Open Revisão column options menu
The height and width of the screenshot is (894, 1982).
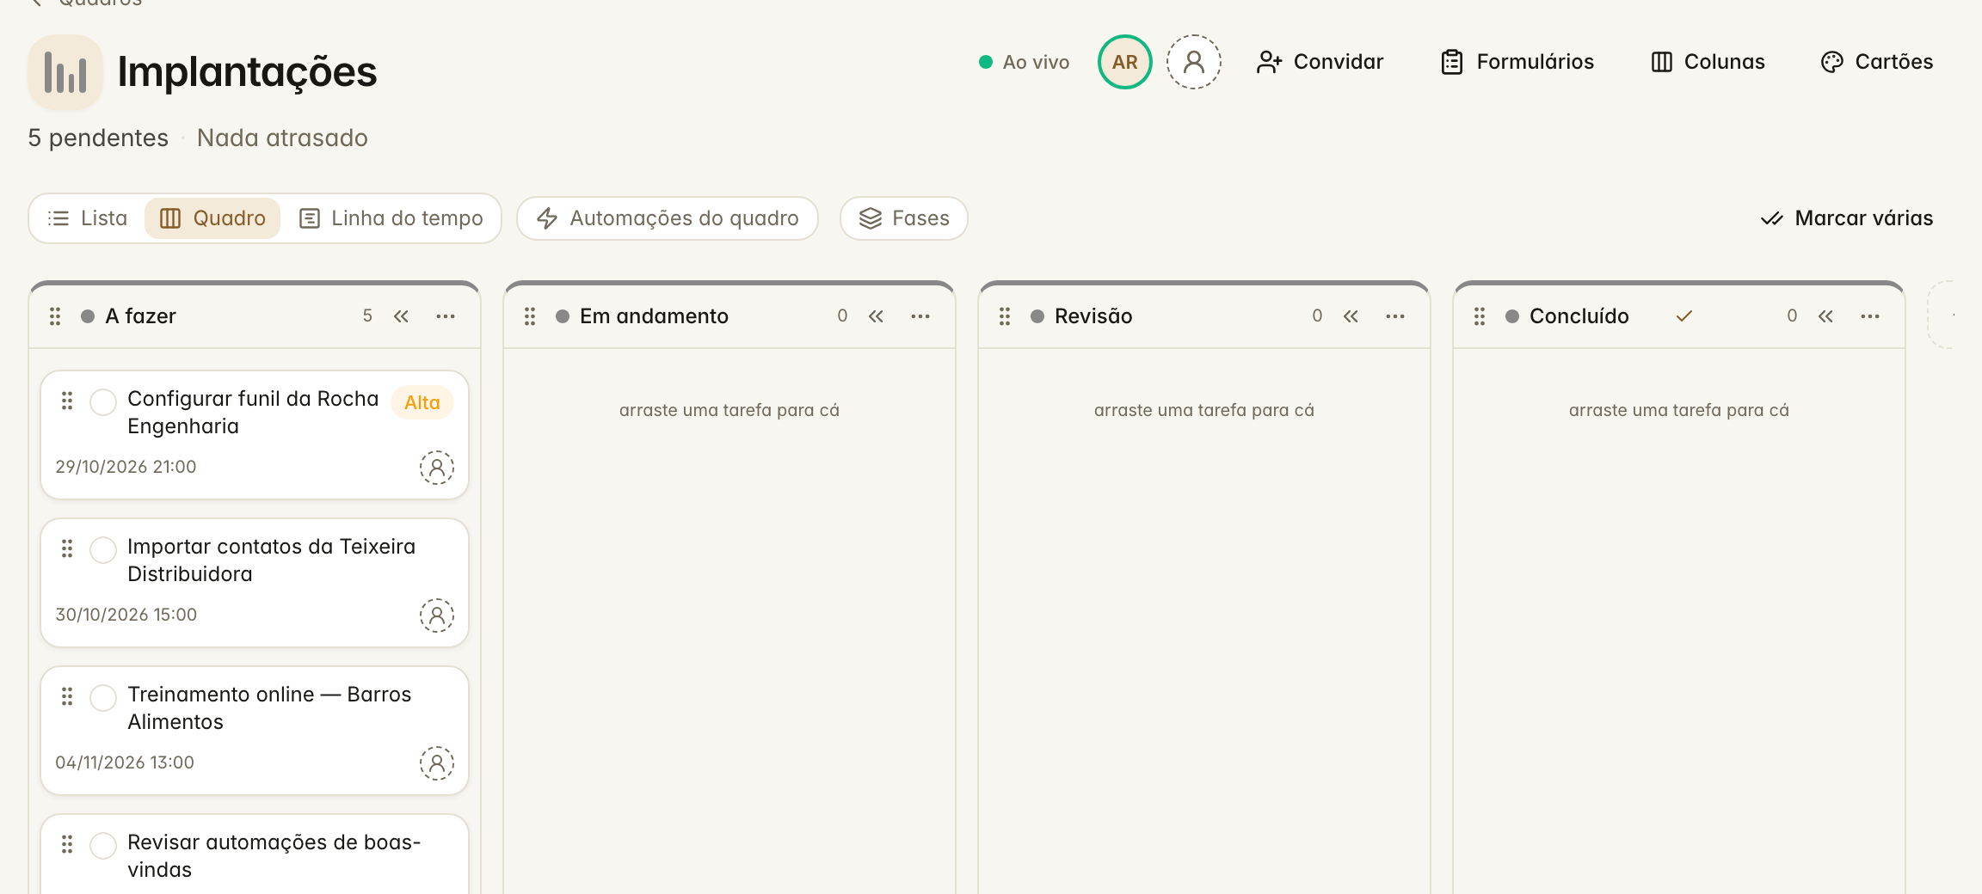1395,316
